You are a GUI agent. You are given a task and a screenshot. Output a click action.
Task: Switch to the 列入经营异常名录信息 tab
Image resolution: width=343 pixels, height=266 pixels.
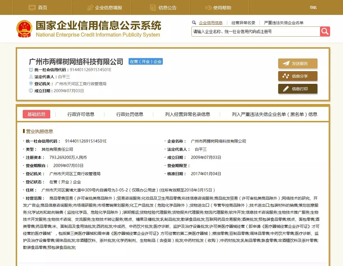pyautogui.click(x=187, y=114)
